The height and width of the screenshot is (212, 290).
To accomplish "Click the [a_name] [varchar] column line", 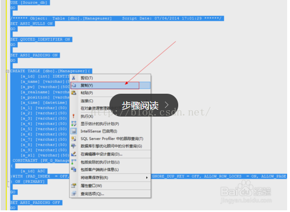I will pyautogui.click(x=45, y=82).
